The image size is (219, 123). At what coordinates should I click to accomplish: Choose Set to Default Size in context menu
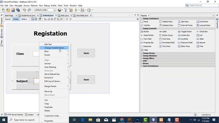(54, 74)
